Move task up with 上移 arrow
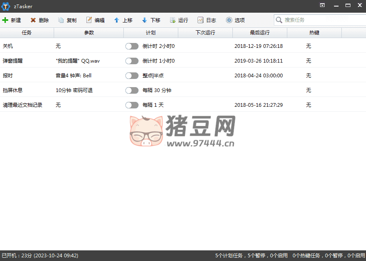The width and height of the screenshot is (366, 261). pos(117,20)
